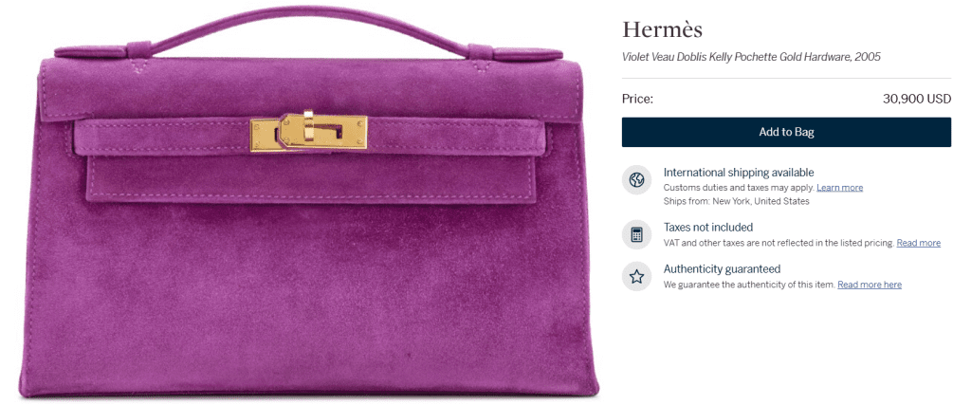Screen dimensions: 971x405
Task: Follow the Read more here authenticity link
Action: (870, 285)
